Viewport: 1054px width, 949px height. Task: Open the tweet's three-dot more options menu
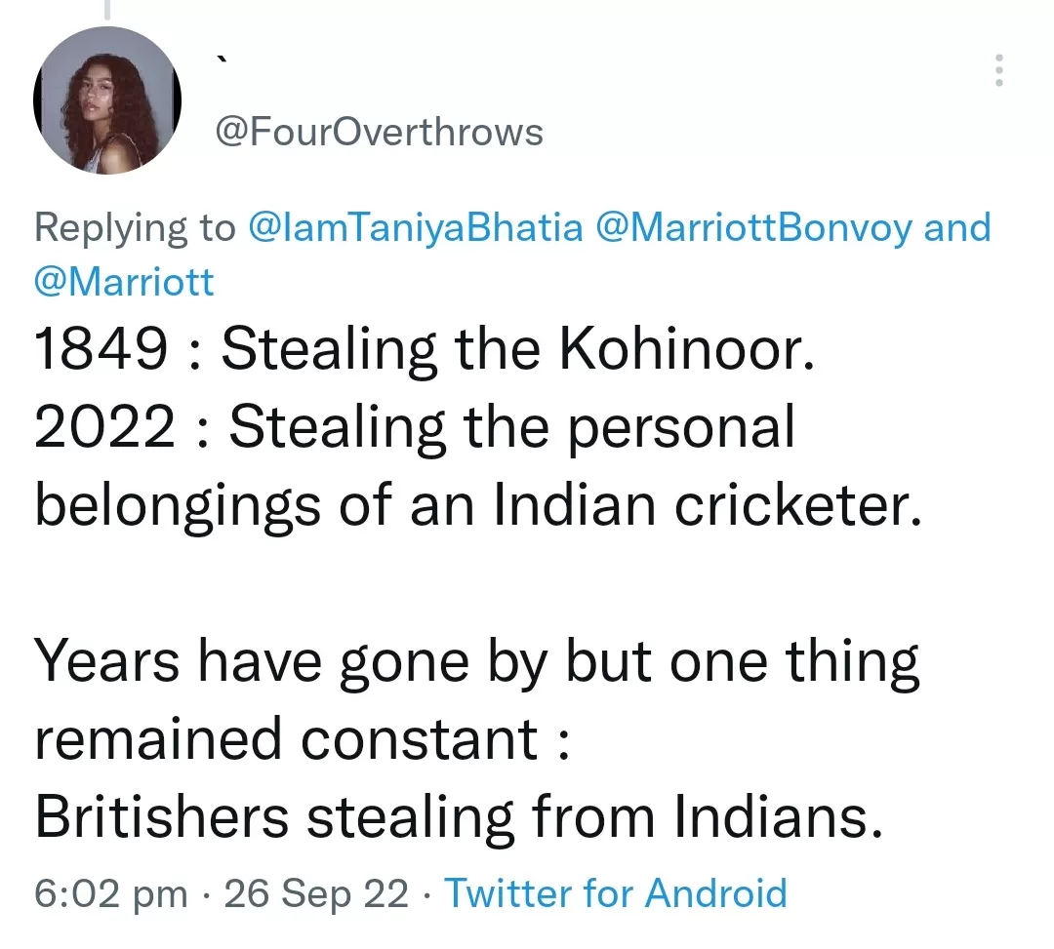click(x=998, y=71)
